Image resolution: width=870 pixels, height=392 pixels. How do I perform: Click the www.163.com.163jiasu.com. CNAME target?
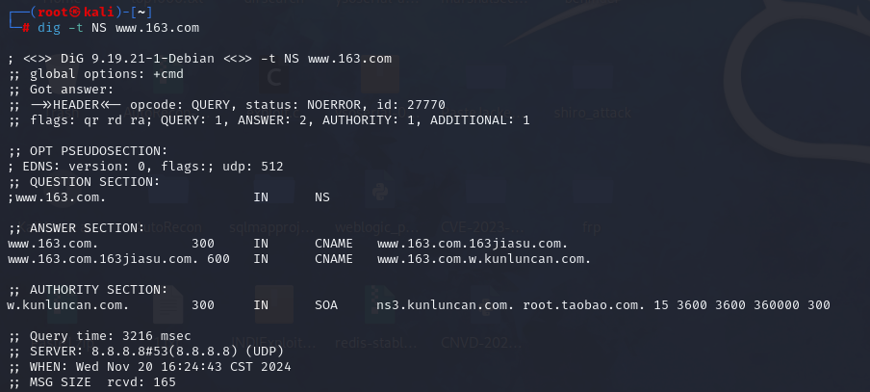pyautogui.click(x=473, y=244)
